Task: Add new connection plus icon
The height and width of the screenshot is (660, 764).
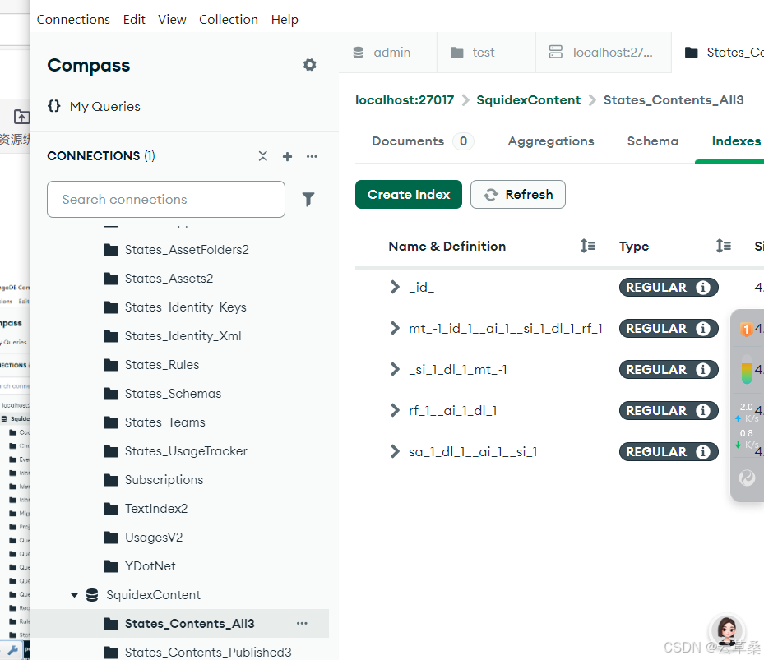Action: (288, 156)
